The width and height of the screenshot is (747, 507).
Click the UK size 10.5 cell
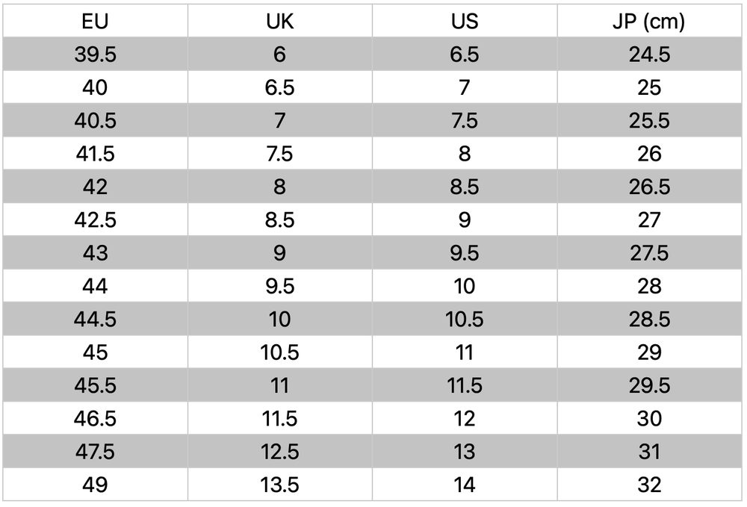tap(279, 352)
